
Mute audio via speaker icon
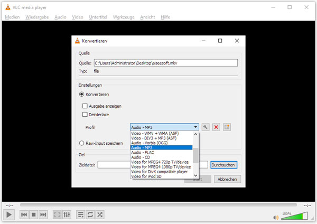[x=276, y=218]
